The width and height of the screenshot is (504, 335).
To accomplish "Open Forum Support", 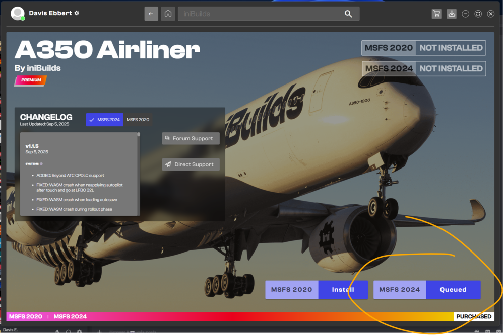I will click(191, 138).
